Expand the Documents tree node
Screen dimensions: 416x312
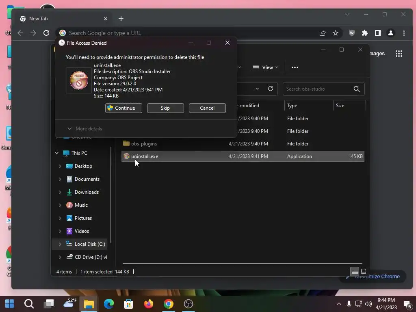pyautogui.click(x=60, y=179)
